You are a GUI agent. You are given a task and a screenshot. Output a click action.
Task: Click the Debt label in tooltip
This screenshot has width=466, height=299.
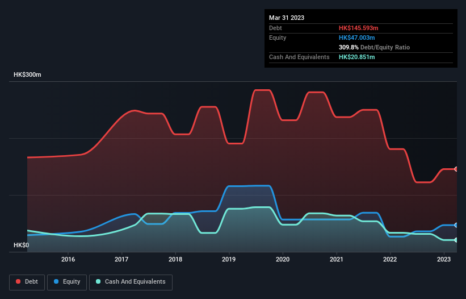(275, 28)
